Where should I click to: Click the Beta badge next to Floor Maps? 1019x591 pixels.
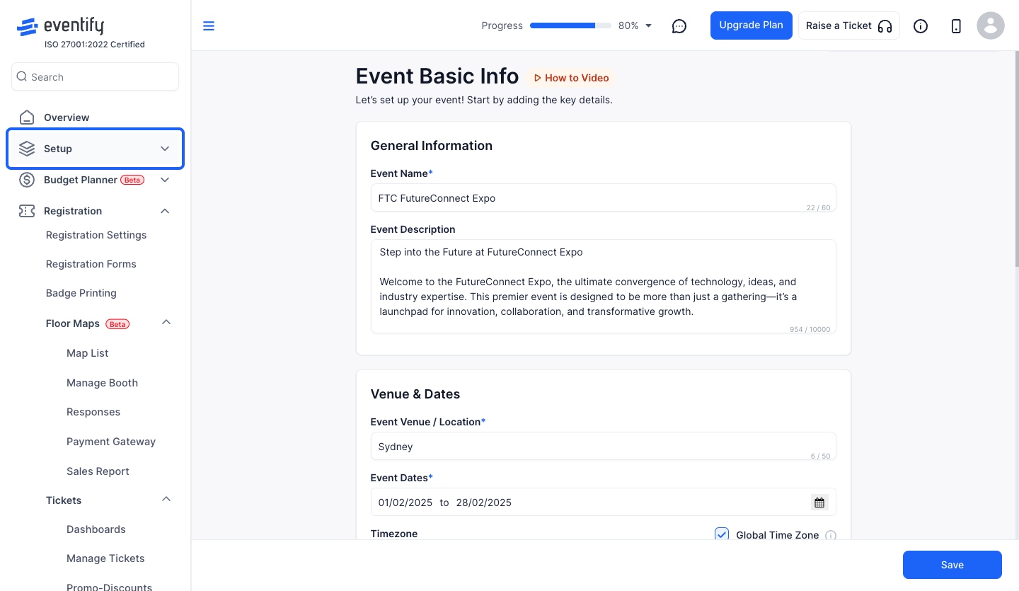(117, 324)
